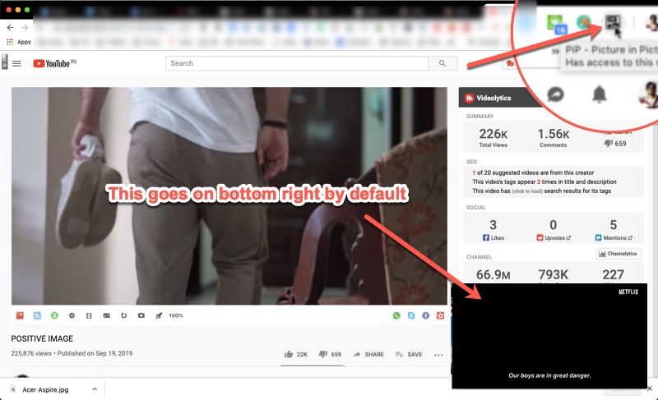Viewport: 658px width, 400px height.
Task: Open the Mentions external link
Action: click(614, 237)
